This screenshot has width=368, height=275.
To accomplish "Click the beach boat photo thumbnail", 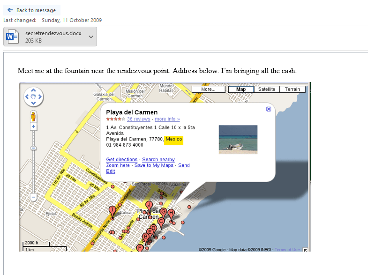I will point(238,140).
